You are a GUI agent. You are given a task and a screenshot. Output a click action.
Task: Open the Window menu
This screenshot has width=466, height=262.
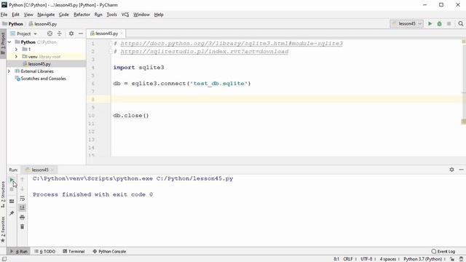point(141,15)
